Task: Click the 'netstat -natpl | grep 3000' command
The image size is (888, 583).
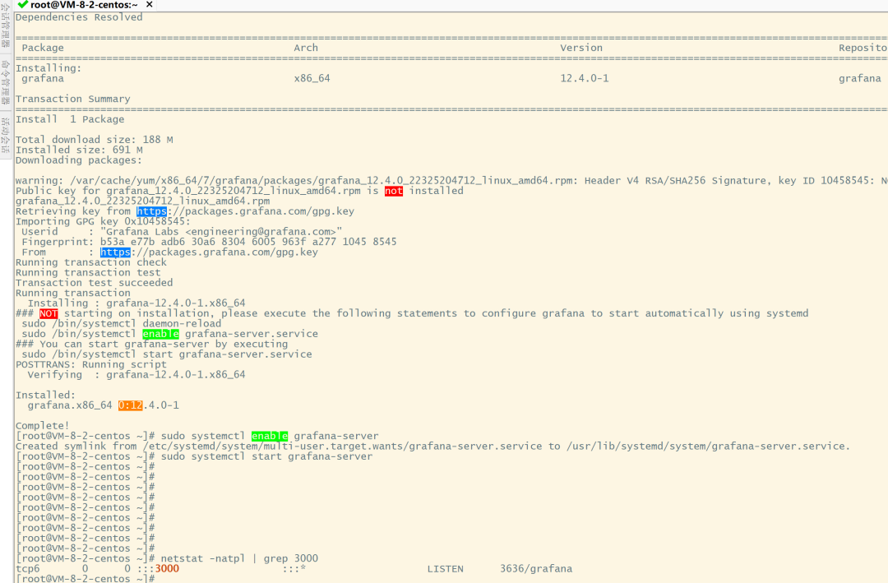Action: (x=239, y=558)
